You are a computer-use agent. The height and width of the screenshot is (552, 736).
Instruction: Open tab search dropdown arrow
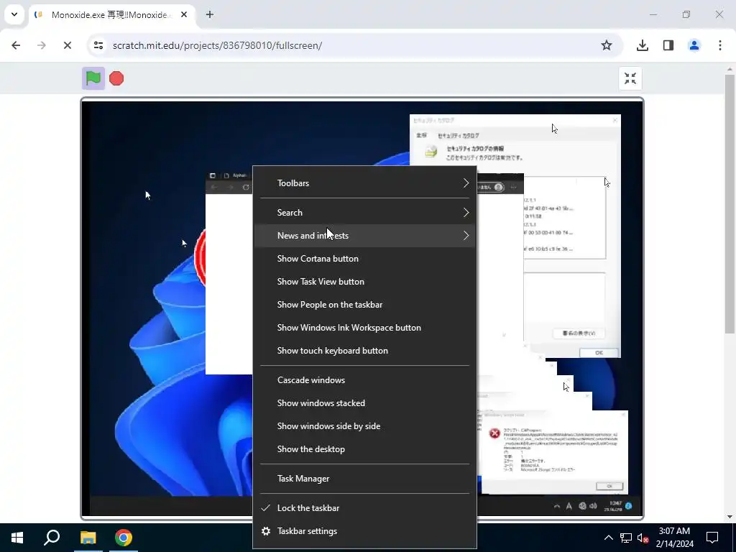pos(14,14)
